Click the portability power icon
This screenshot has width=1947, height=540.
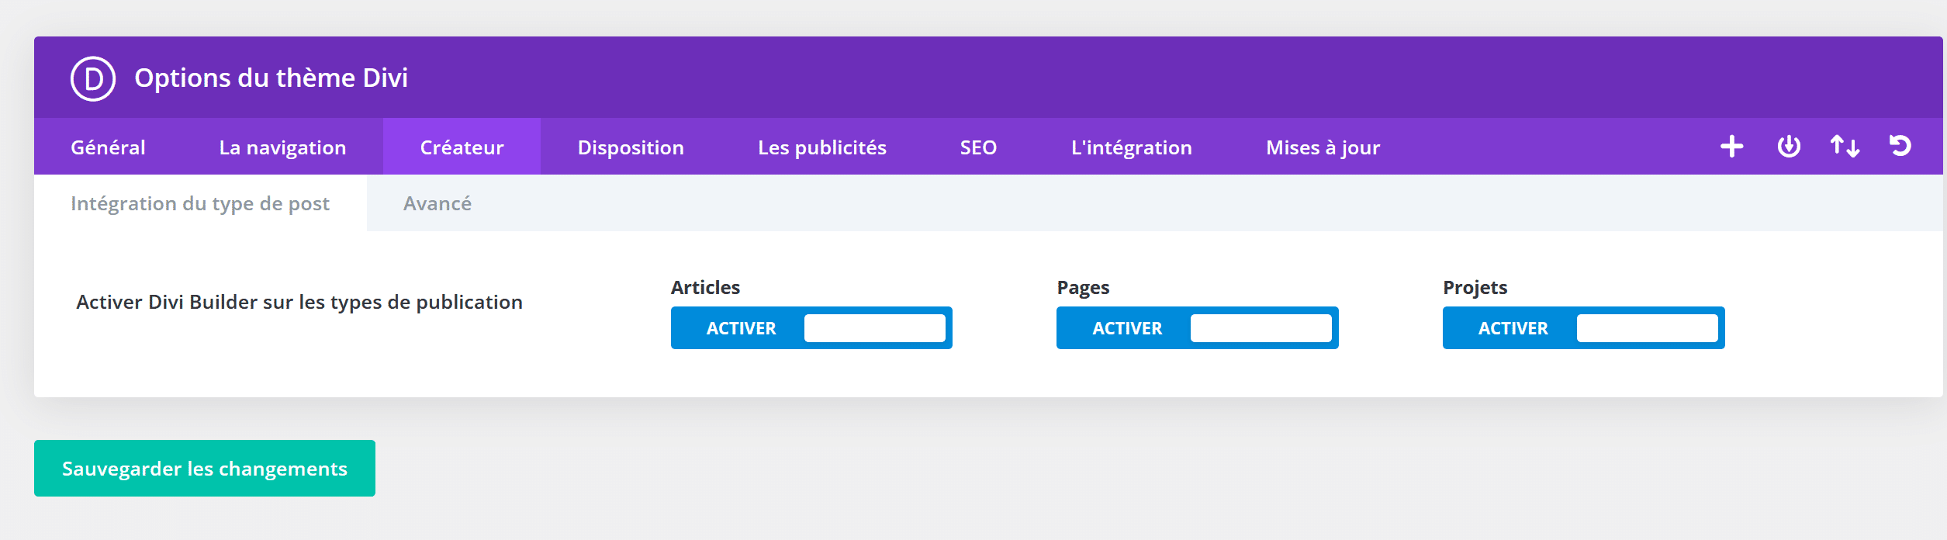click(1789, 146)
